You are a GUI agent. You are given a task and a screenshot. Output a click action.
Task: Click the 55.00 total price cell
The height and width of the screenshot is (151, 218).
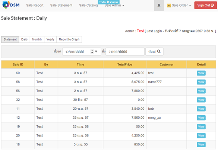coord(125,126)
